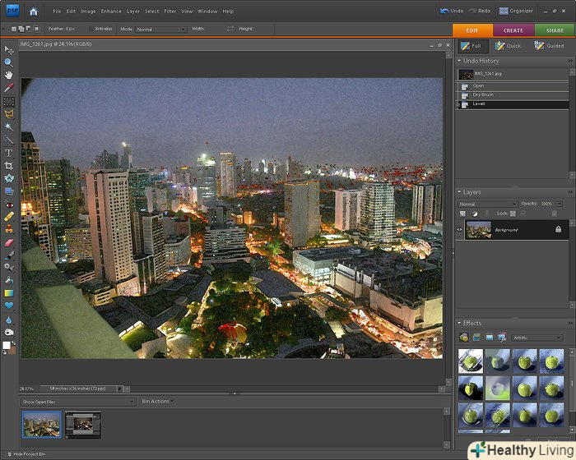Select the Eraser tool
The width and height of the screenshot is (576, 460).
pyautogui.click(x=9, y=242)
